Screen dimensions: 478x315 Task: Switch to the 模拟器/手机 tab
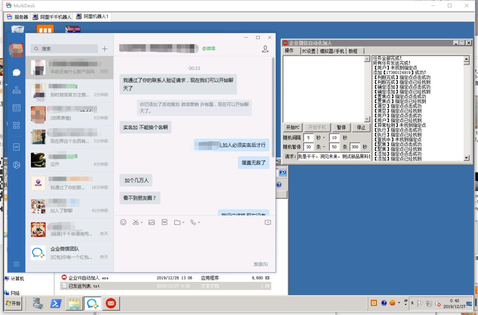[x=332, y=51]
